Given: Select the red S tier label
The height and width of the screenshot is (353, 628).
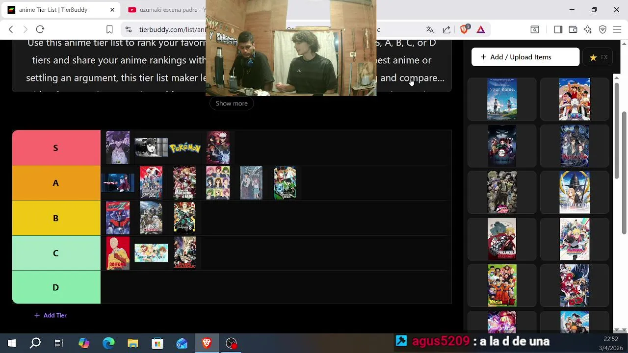Looking at the screenshot, I should pyautogui.click(x=56, y=148).
